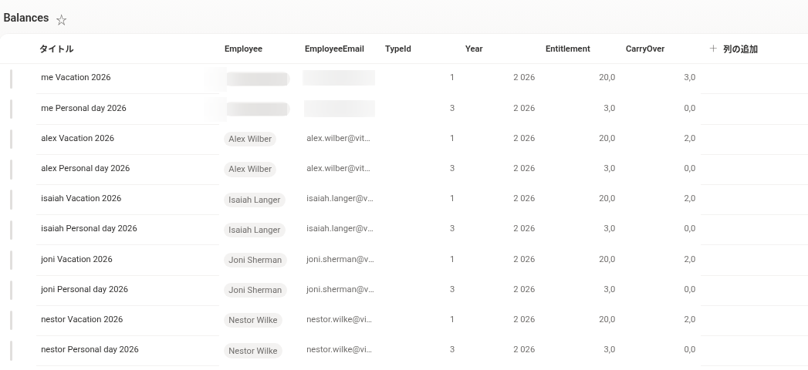Click the blurred email cell in me Personal day row
This screenshot has width=808, height=370.
tap(339, 109)
